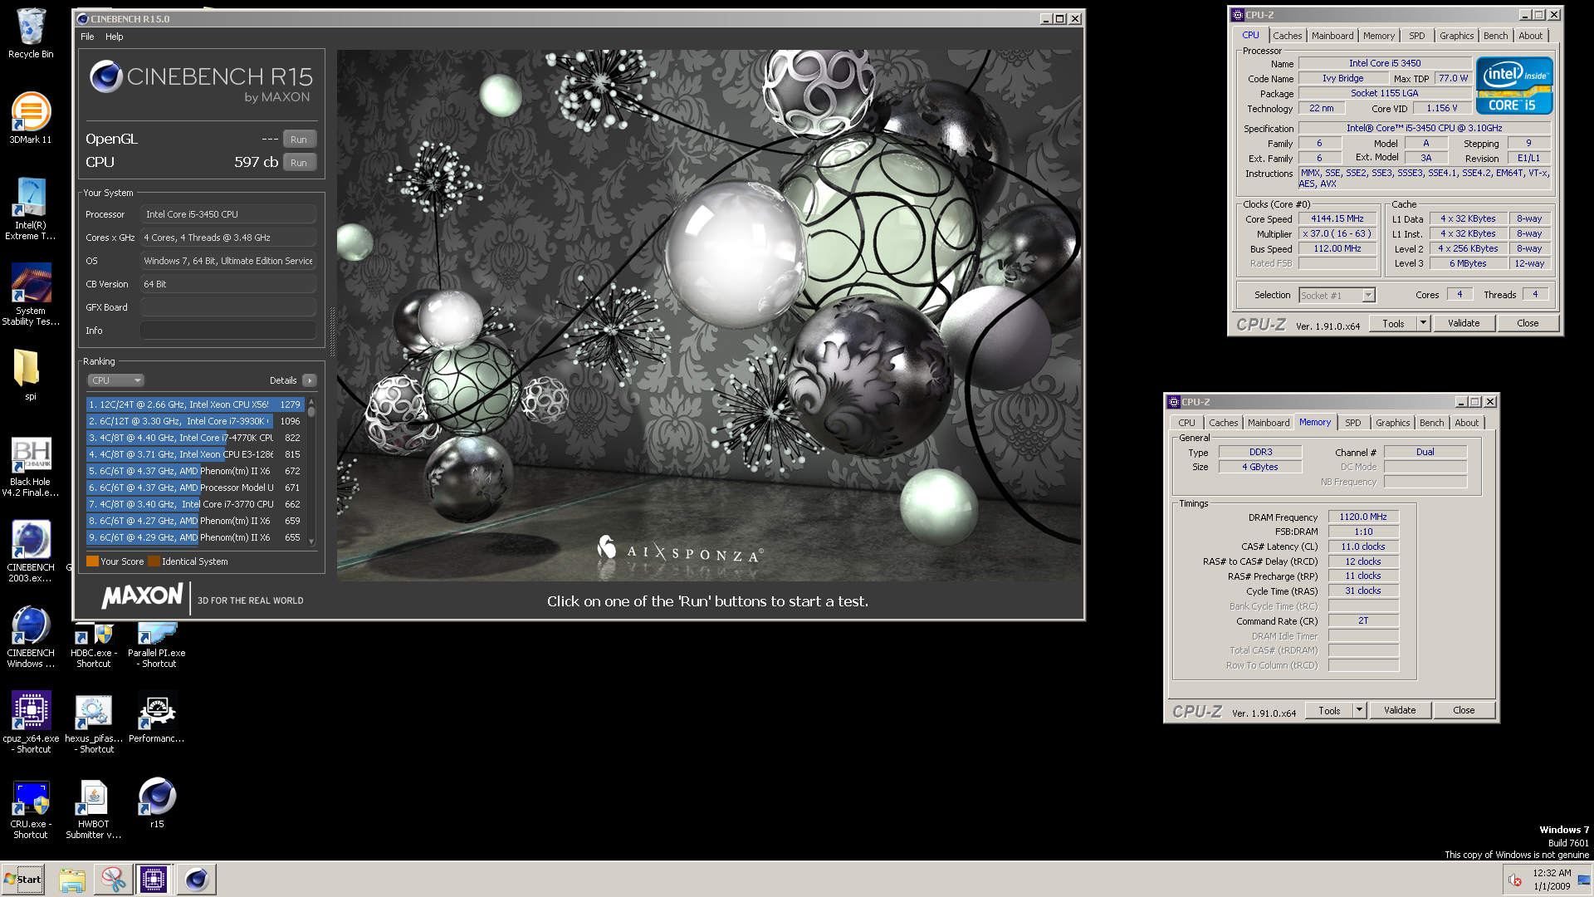Open the CPU ranking type dropdown

coord(115,380)
